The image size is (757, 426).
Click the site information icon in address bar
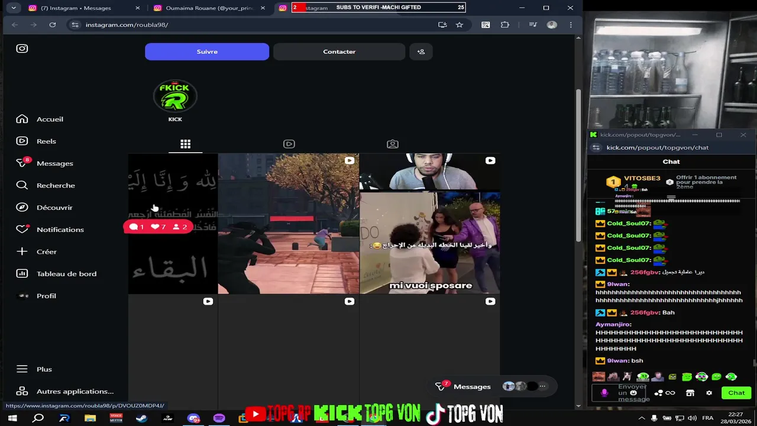[75, 25]
